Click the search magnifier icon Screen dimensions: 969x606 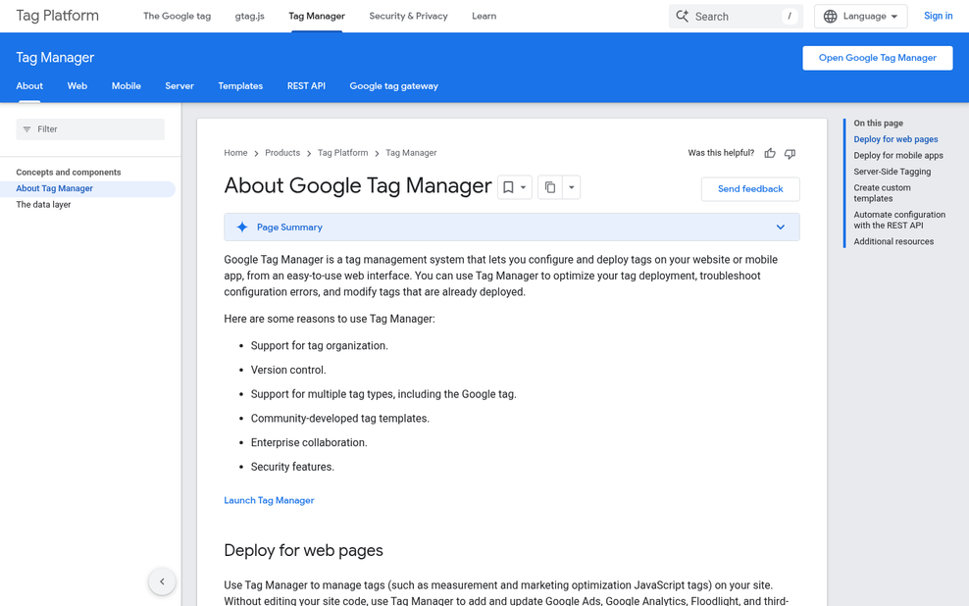click(683, 16)
